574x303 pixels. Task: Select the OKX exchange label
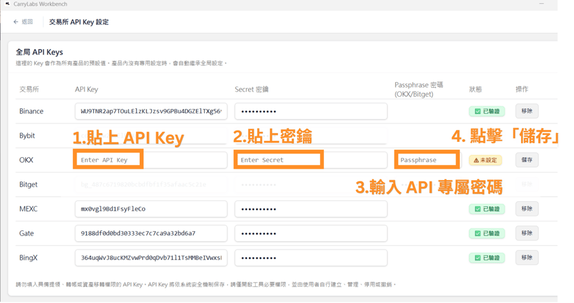pos(26,160)
